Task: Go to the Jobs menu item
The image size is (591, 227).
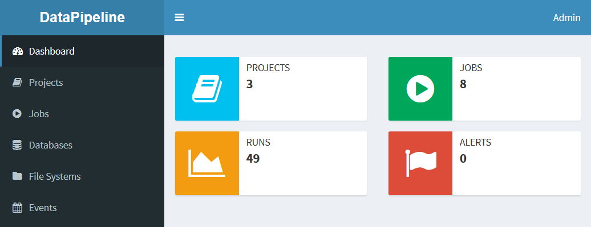Action: click(82, 114)
